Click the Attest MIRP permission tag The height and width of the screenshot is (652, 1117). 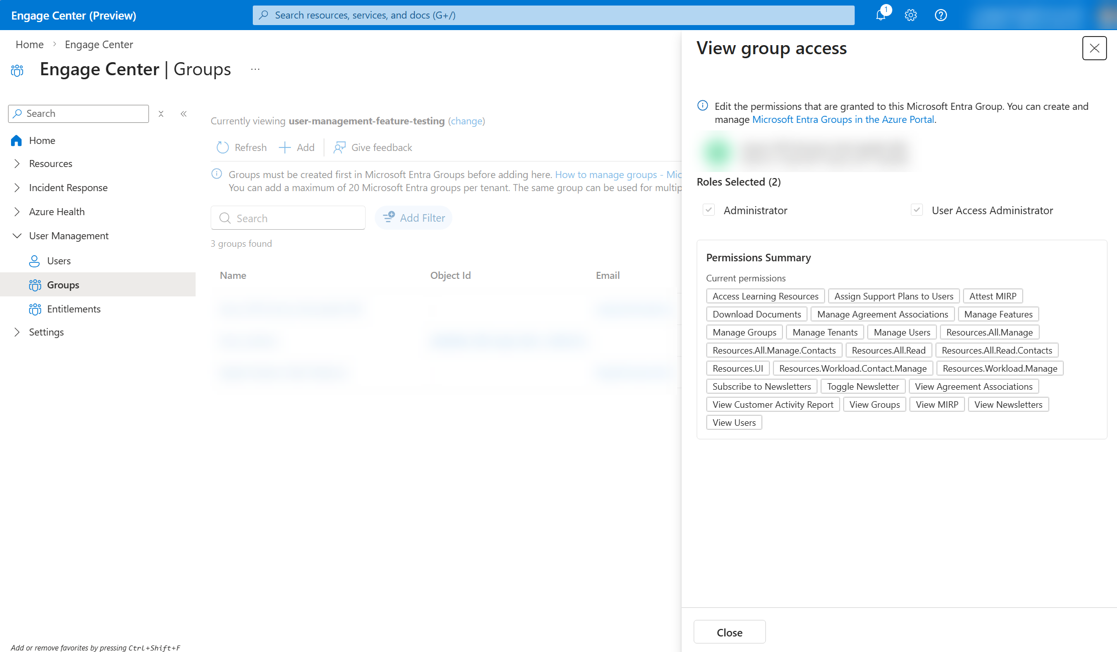coord(993,296)
